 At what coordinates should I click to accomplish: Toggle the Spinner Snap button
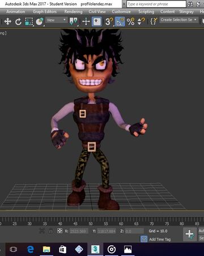click(141, 22)
